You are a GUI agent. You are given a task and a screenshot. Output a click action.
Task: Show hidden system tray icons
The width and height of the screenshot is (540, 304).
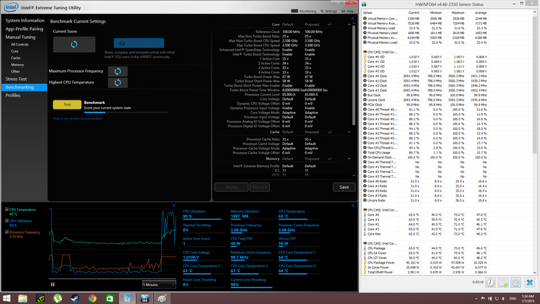pyautogui.click(x=476, y=299)
